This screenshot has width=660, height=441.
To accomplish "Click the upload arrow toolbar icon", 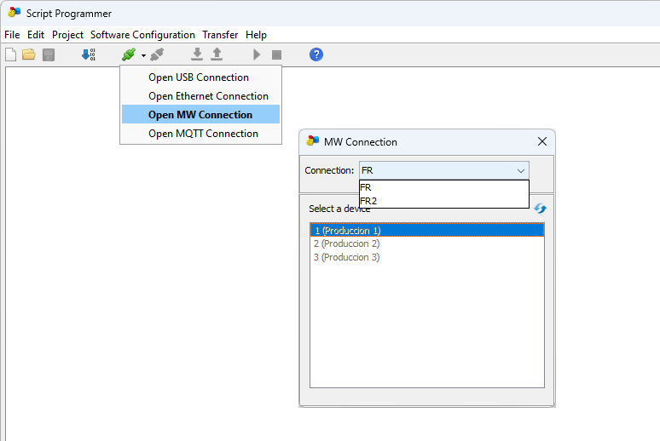I will click(217, 54).
